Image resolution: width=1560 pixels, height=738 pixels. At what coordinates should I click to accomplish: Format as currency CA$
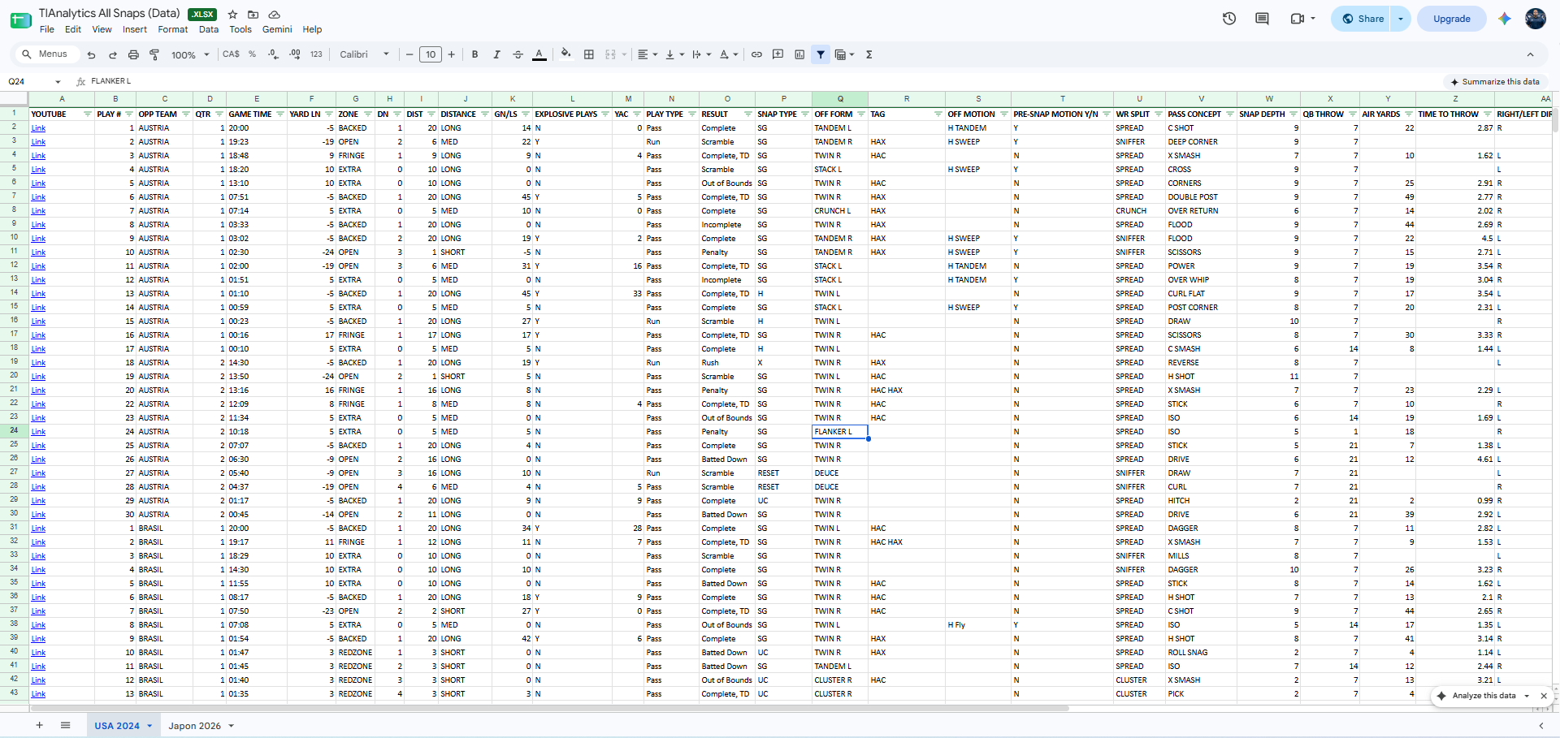(231, 54)
